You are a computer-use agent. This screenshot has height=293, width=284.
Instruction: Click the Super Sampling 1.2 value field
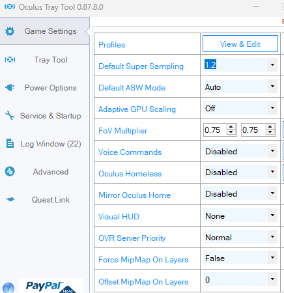[235, 65]
